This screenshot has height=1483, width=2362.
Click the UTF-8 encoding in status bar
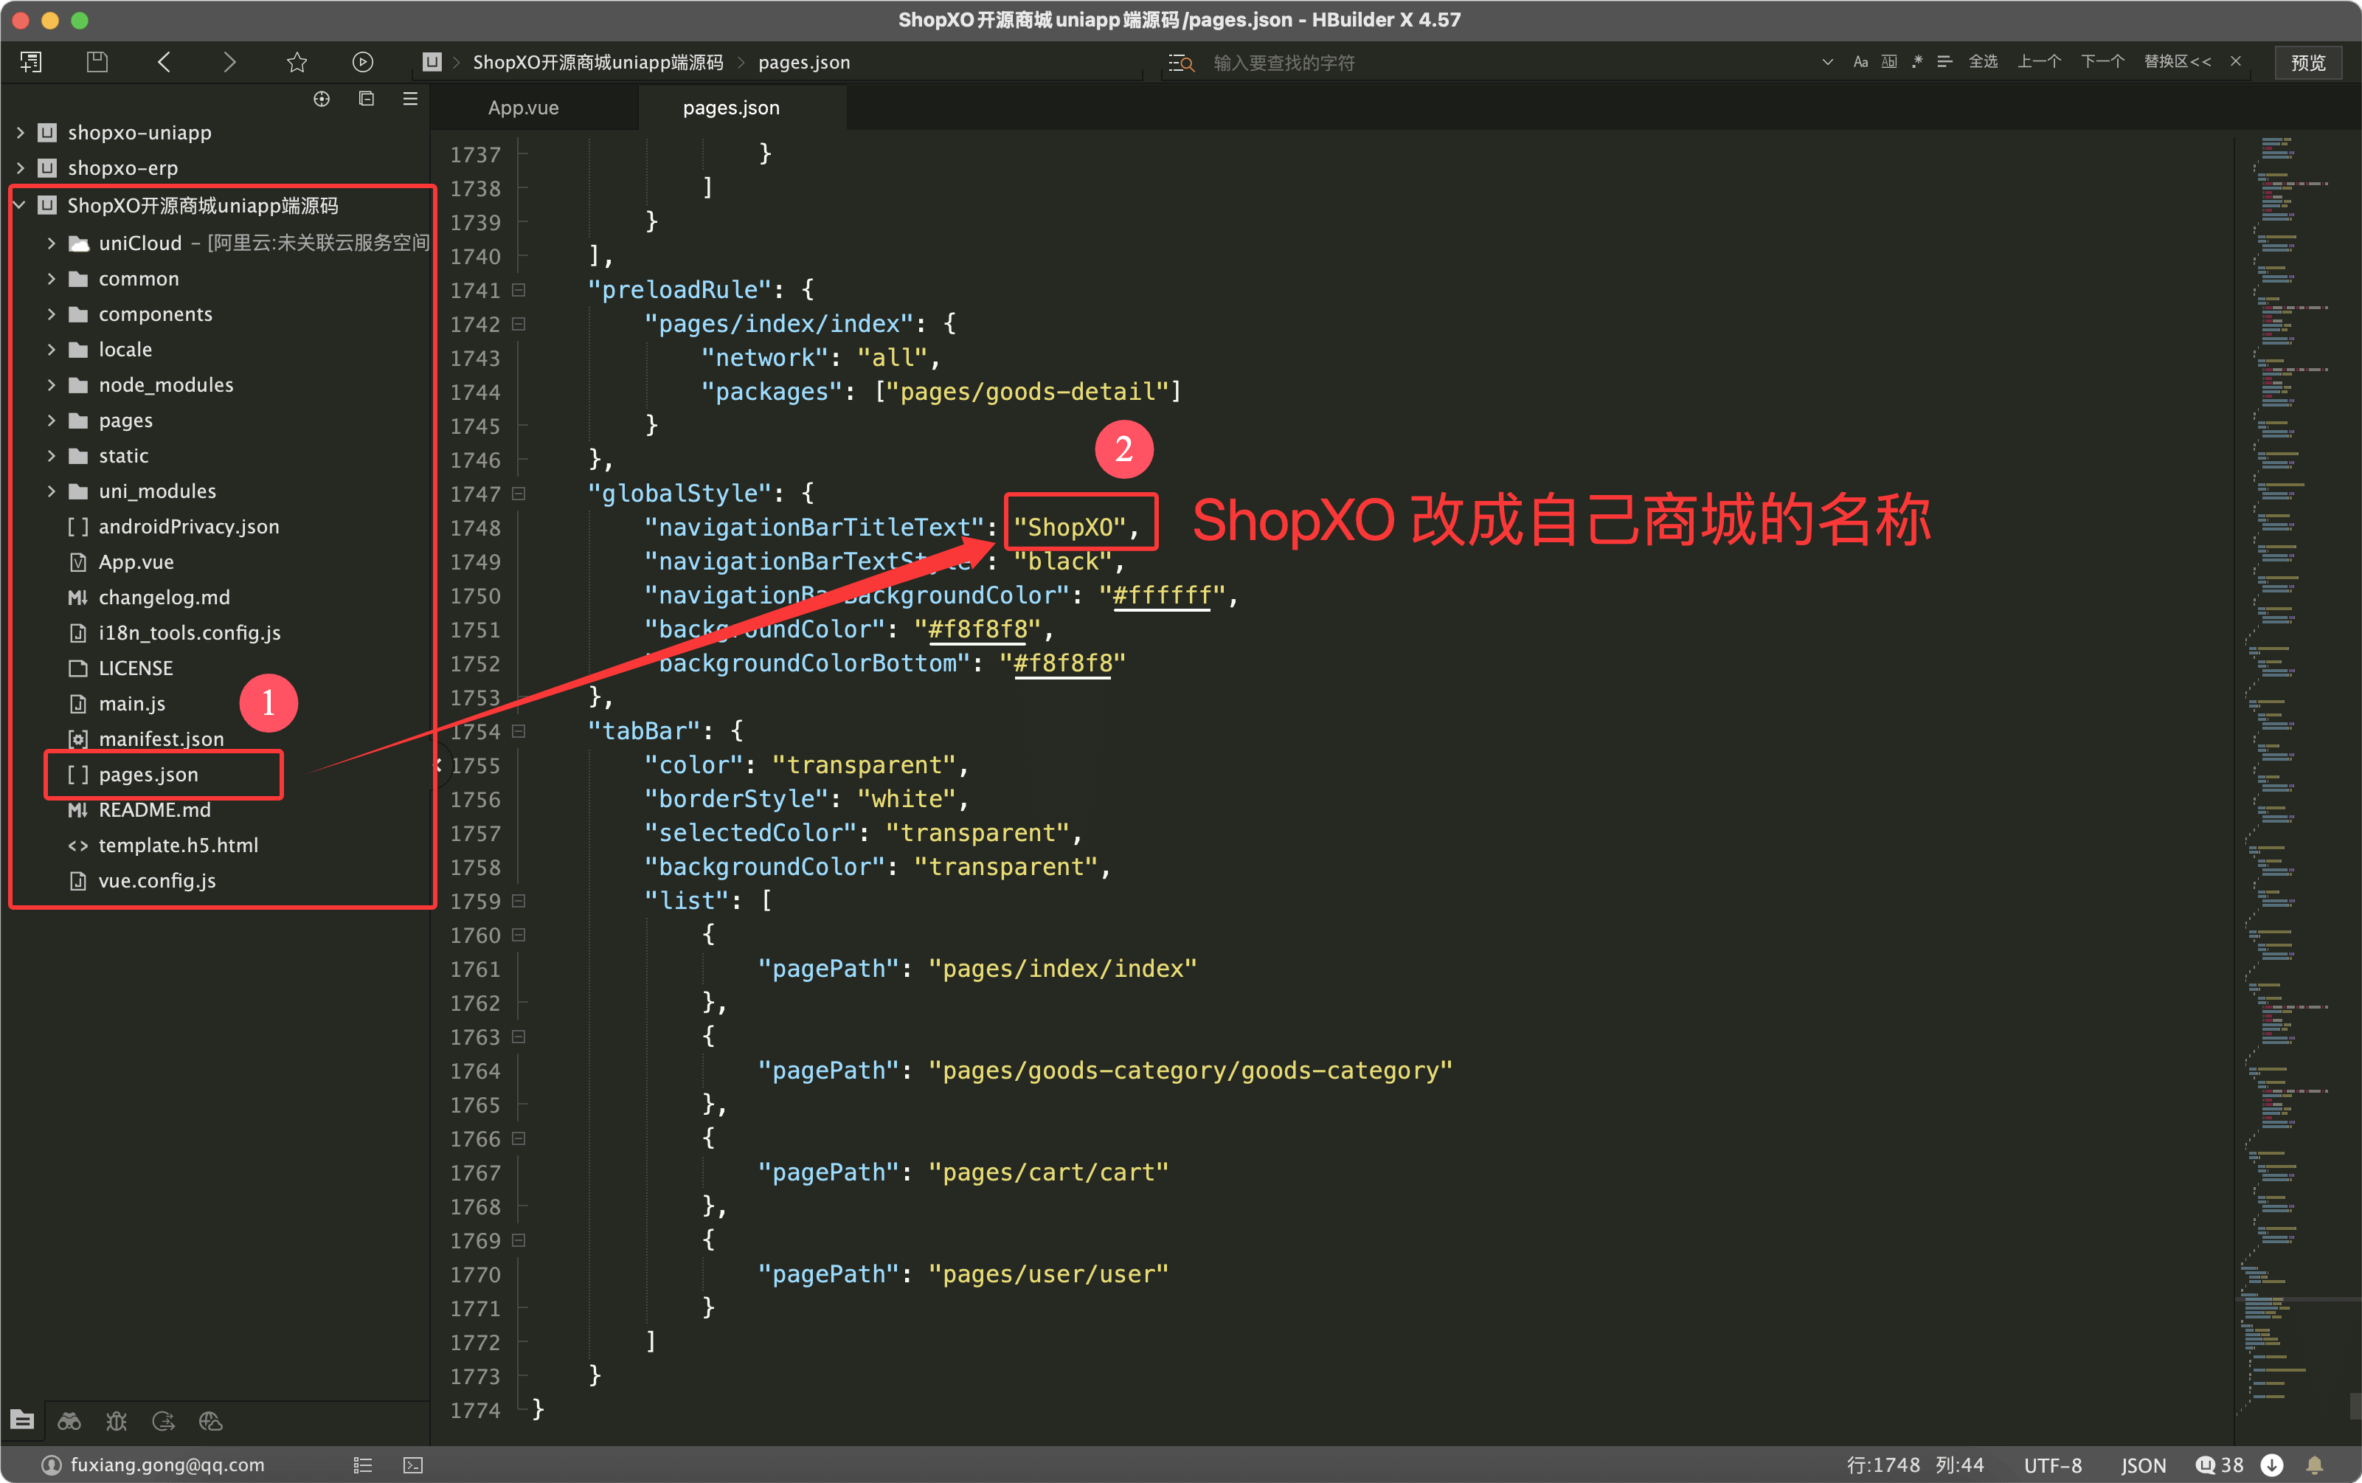2052,1465
